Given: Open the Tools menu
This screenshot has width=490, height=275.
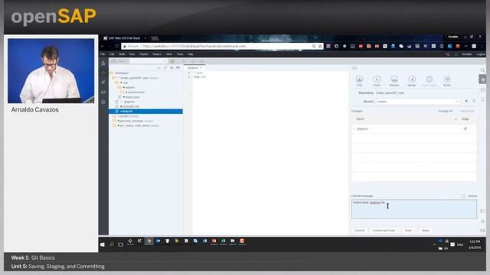Looking at the screenshot, I should tap(180, 54).
